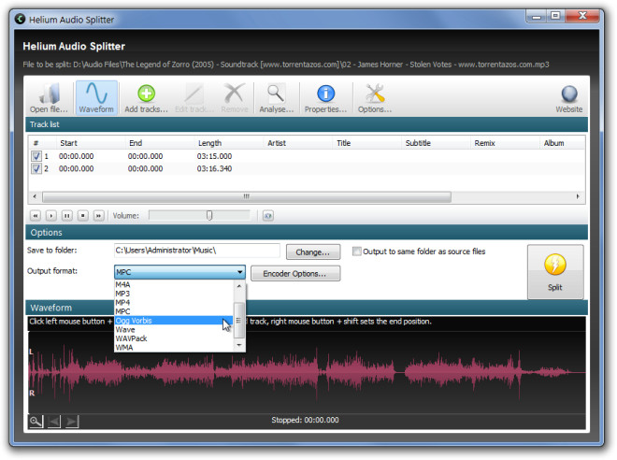Viewport: 617px width, 460px height.
Task: Click the format list scrollbar thumb
Action: coord(239,321)
